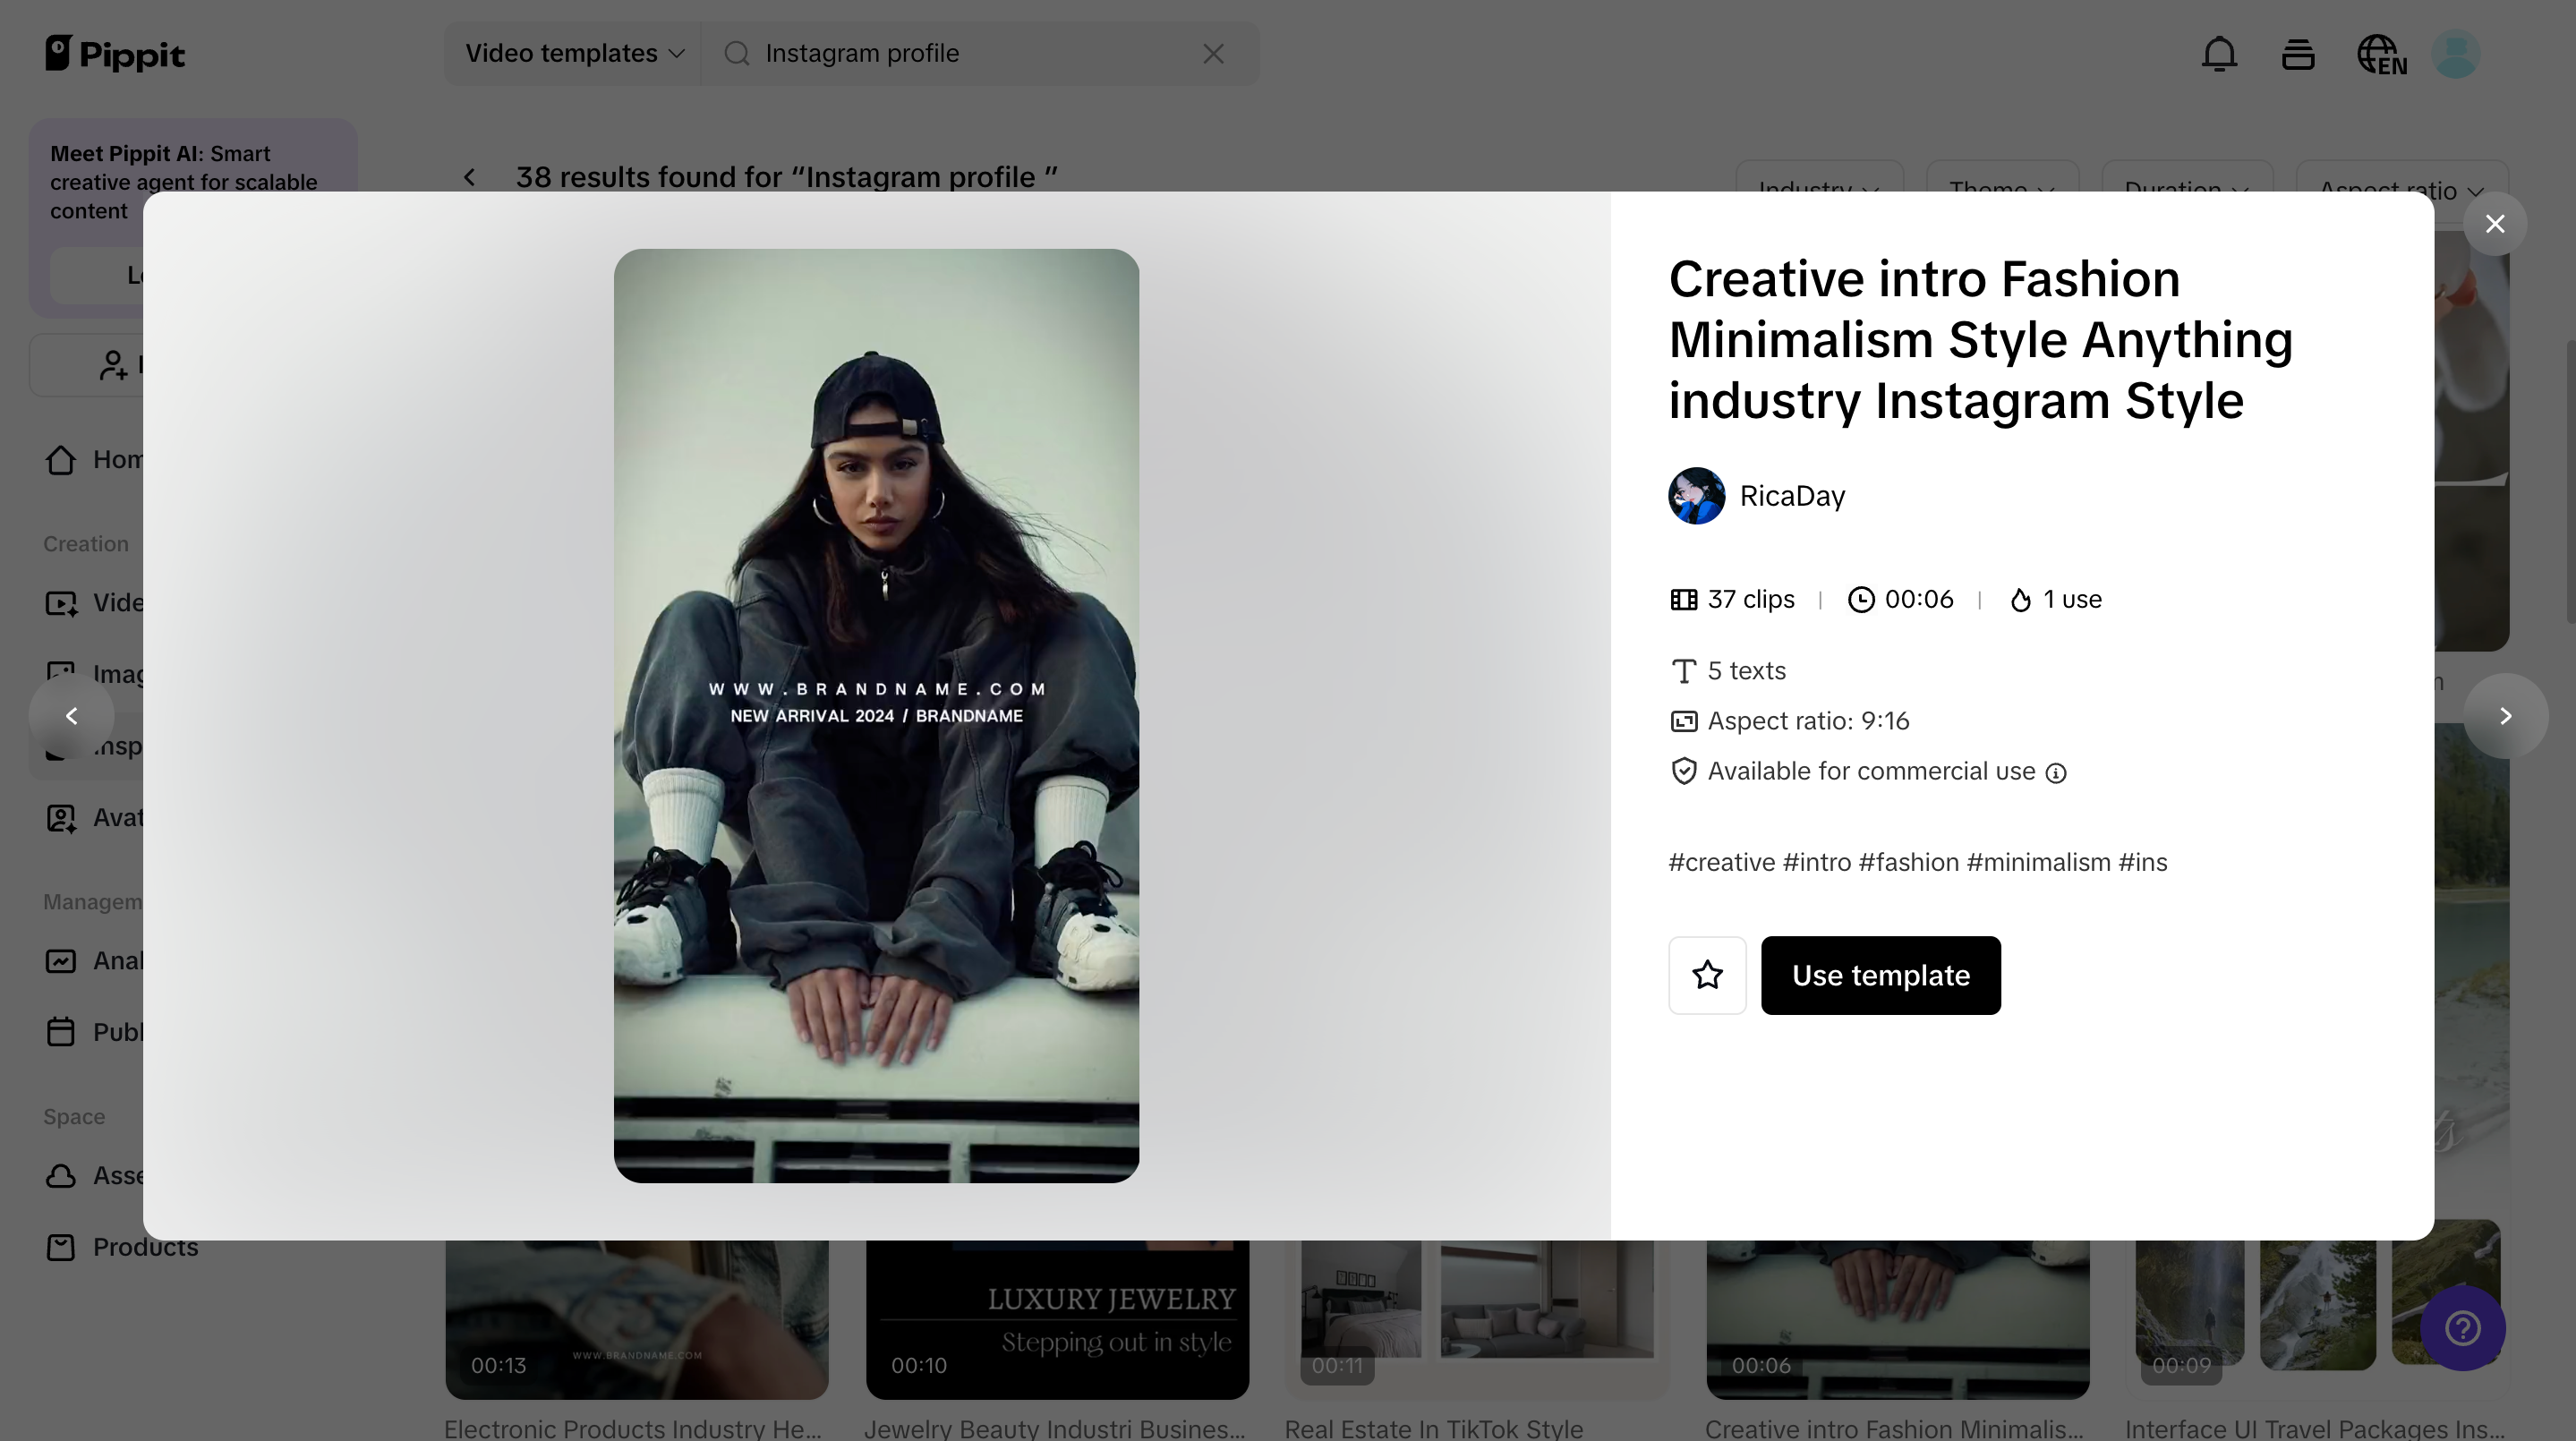Clear the Instagram profile search query

1212,53
